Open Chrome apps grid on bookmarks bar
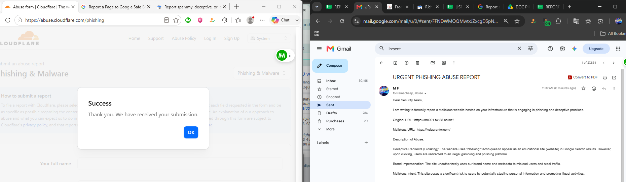This screenshot has width=626, height=182. 317,34
